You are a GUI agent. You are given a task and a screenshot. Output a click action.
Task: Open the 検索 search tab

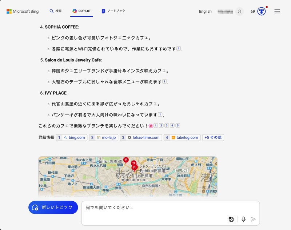tap(55, 11)
